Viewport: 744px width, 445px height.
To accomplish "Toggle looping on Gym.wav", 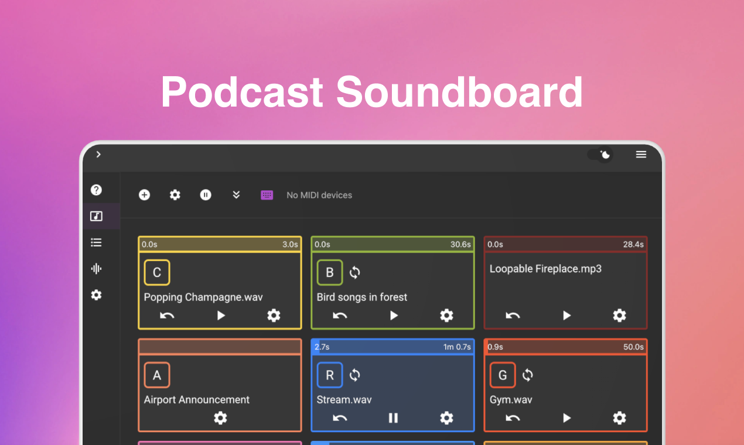I will click(527, 375).
